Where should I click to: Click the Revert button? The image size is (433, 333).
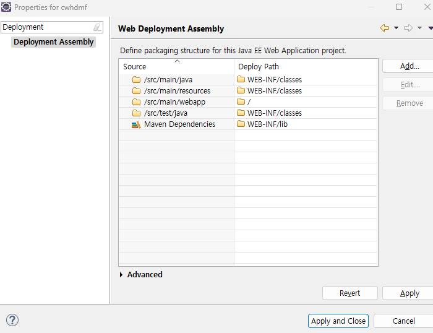point(350,293)
